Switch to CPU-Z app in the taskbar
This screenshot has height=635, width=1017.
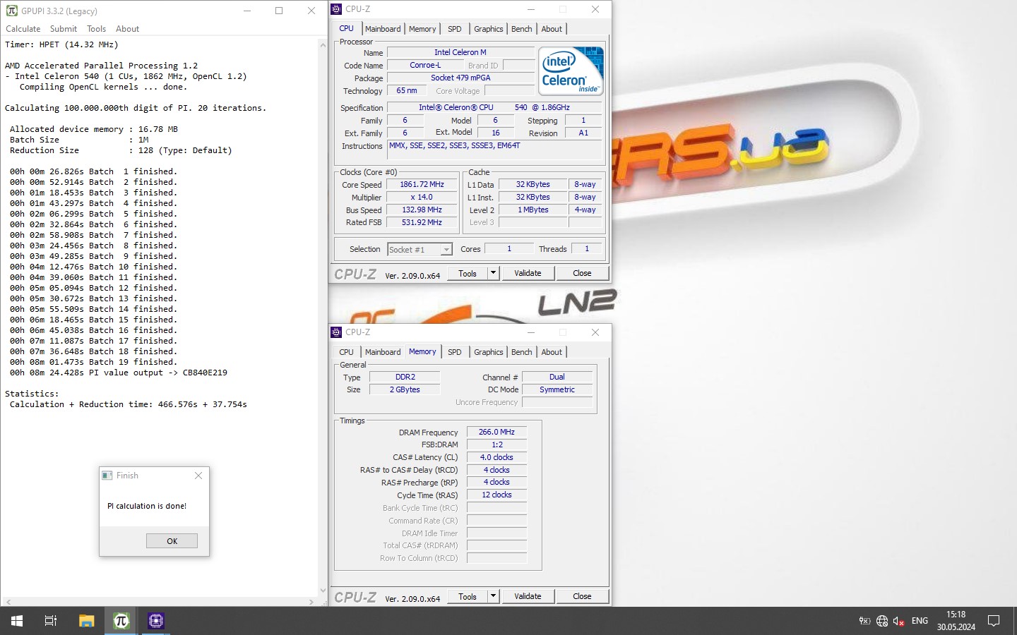pyautogui.click(x=155, y=621)
